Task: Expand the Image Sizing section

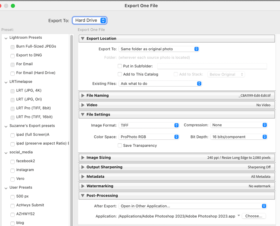Action: [x=83, y=158]
